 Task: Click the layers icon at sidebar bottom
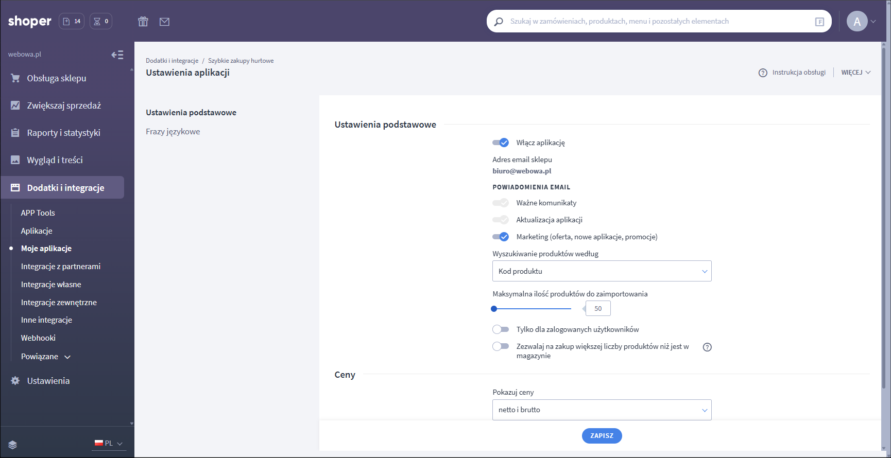click(13, 445)
